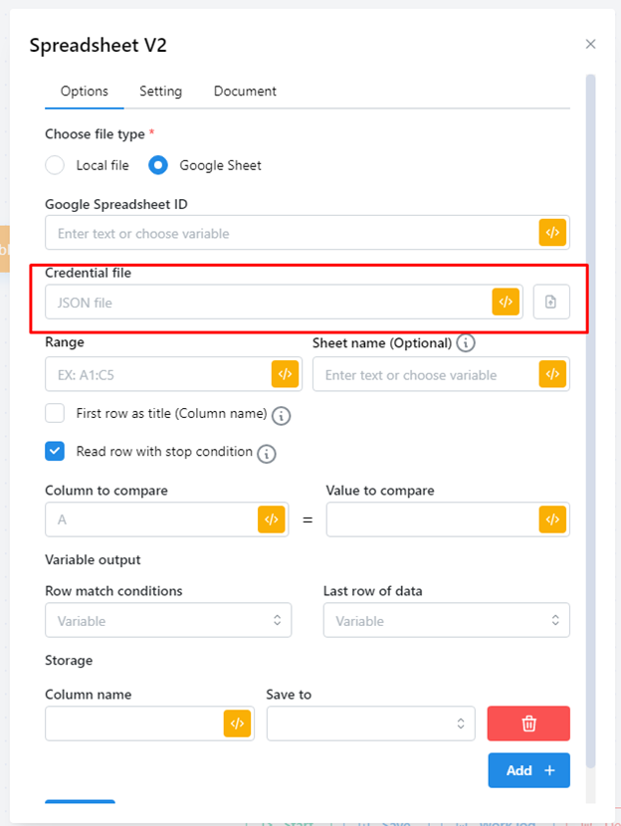Click variable icon in Range field
Screen dimensions: 621x826
[x=285, y=374]
